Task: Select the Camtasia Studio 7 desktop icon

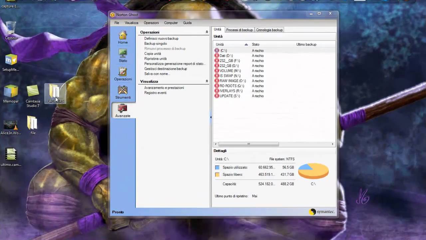Action: point(33,96)
